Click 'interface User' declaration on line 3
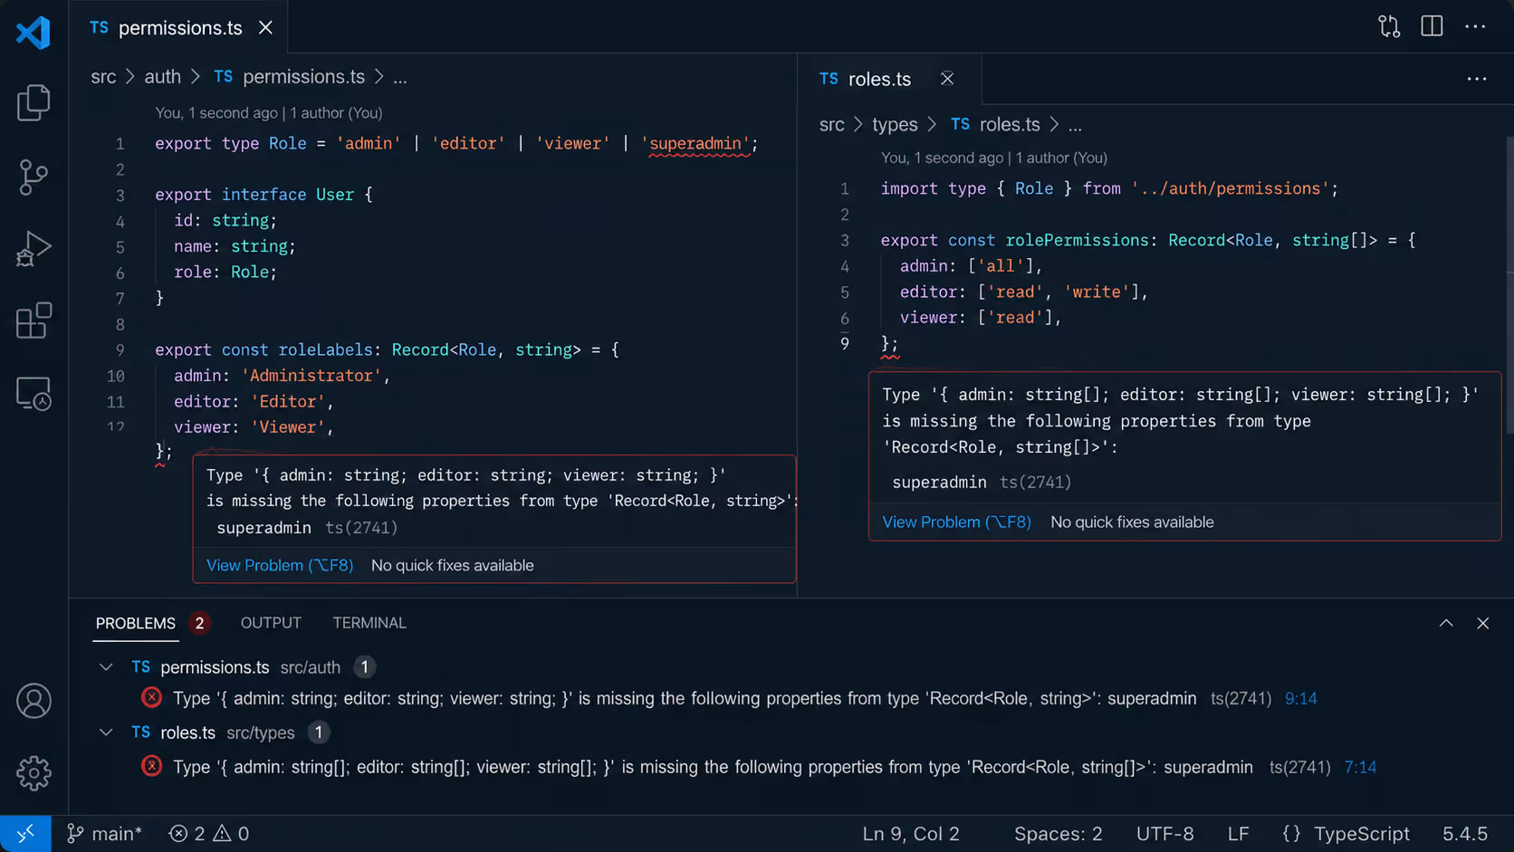The width and height of the screenshot is (1514, 852). coord(288,195)
